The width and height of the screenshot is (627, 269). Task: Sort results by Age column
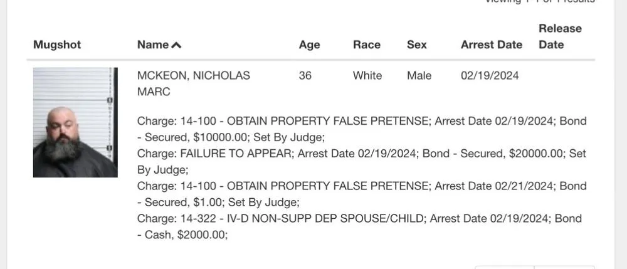pyautogui.click(x=309, y=45)
